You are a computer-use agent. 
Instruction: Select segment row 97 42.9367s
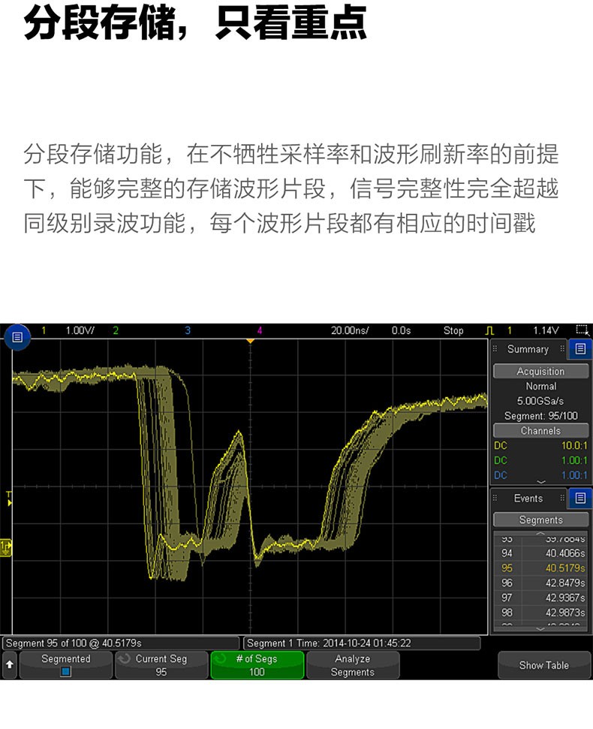tap(540, 598)
